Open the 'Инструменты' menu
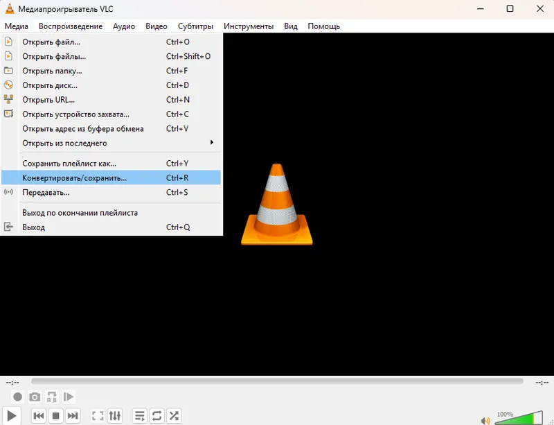This screenshot has width=554, height=425. (x=249, y=26)
